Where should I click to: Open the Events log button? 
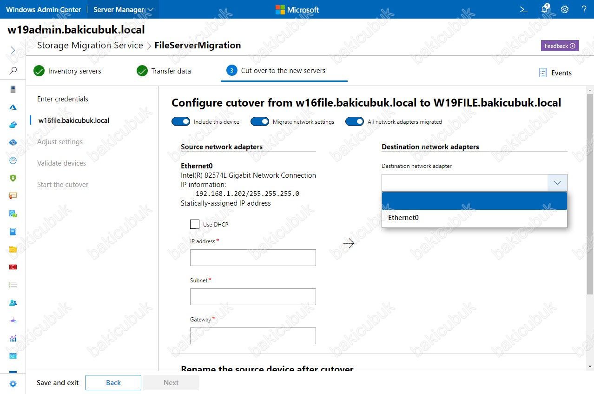pyautogui.click(x=555, y=73)
